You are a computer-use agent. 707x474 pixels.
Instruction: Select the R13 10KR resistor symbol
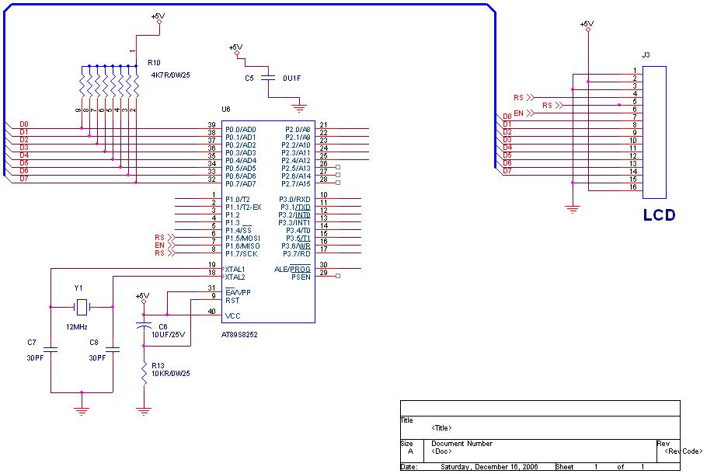(144, 374)
